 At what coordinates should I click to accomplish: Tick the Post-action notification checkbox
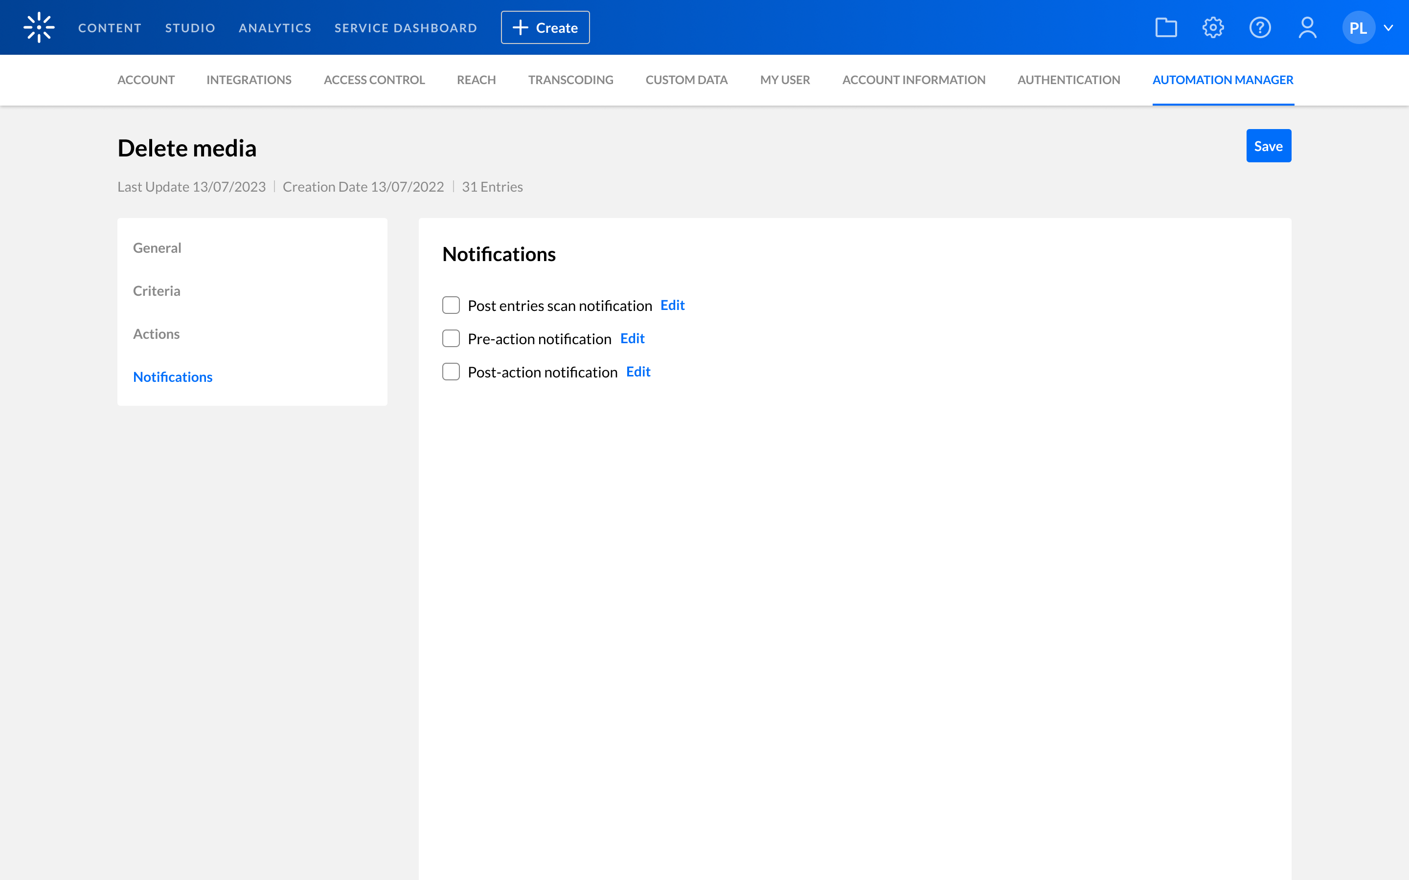[x=451, y=372]
